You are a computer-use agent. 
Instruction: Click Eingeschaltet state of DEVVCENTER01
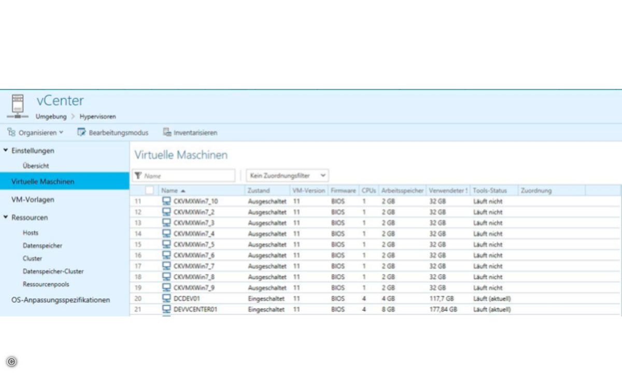coord(266,309)
